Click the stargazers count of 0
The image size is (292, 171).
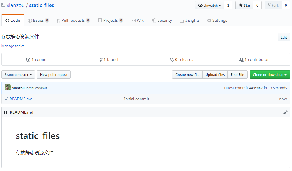click(257, 5)
